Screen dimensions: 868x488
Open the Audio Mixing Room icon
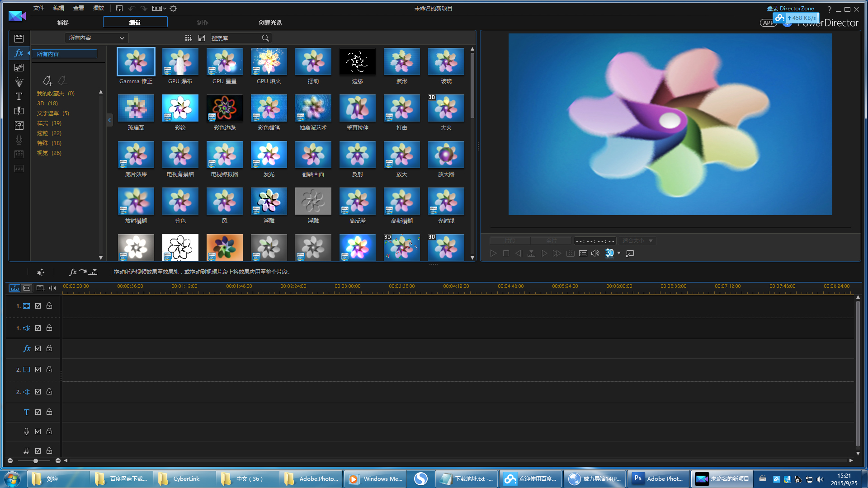19,125
